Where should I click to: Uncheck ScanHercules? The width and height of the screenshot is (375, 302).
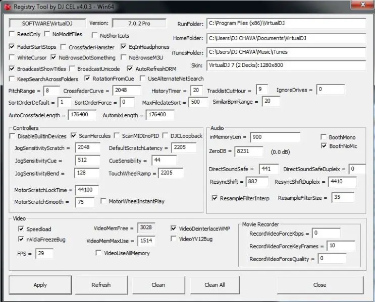coord(74,135)
